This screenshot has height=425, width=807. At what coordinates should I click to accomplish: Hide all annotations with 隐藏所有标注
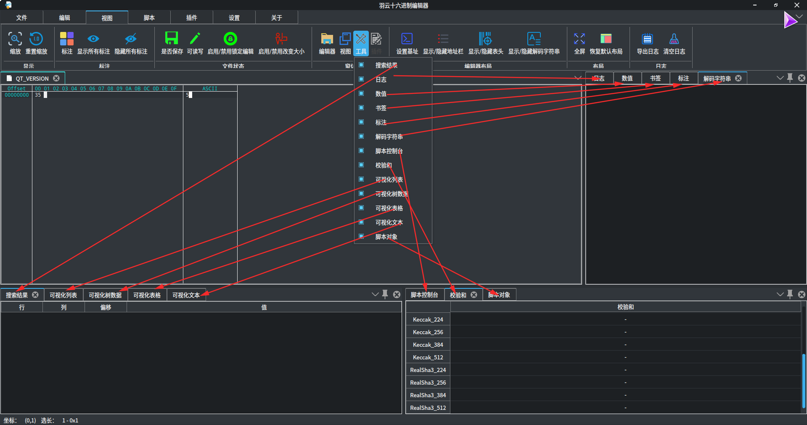coord(131,39)
